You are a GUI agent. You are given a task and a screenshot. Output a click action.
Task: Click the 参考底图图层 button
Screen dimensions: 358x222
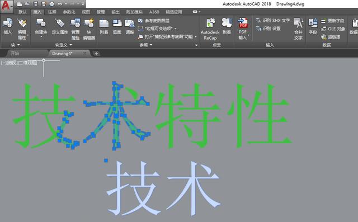click(x=153, y=21)
